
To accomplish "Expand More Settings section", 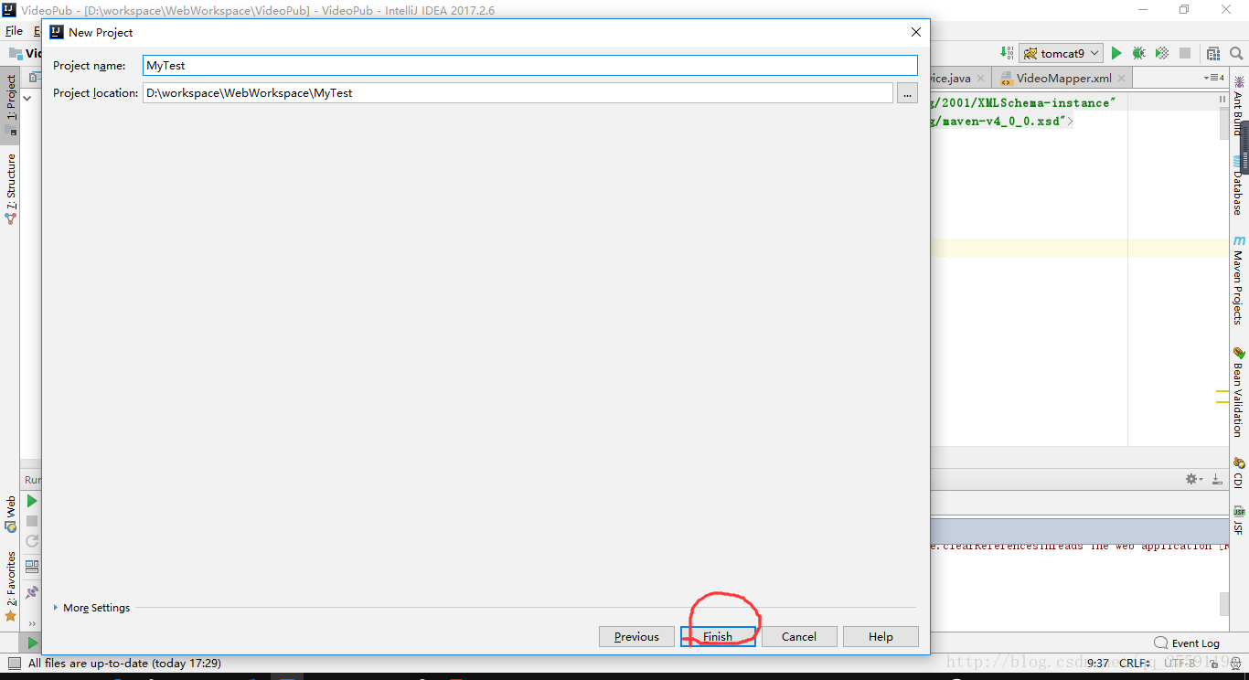I will tap(91, 608).
